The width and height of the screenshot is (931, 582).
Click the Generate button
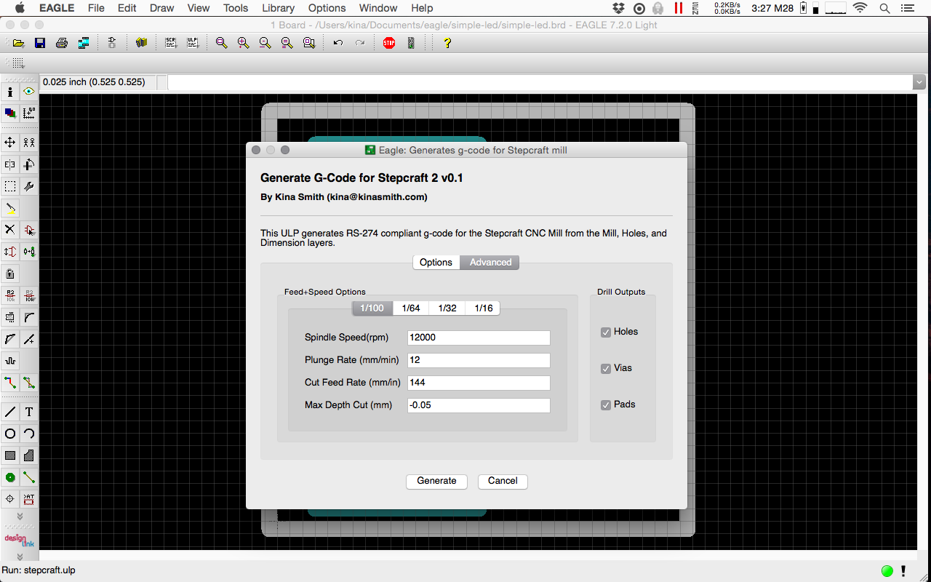coord(436,482)
